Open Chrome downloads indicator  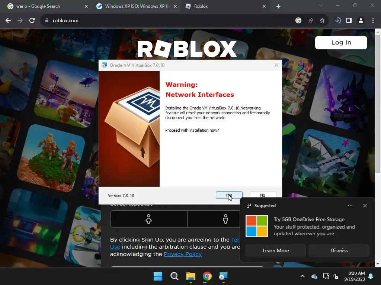[x=338, y=21]
